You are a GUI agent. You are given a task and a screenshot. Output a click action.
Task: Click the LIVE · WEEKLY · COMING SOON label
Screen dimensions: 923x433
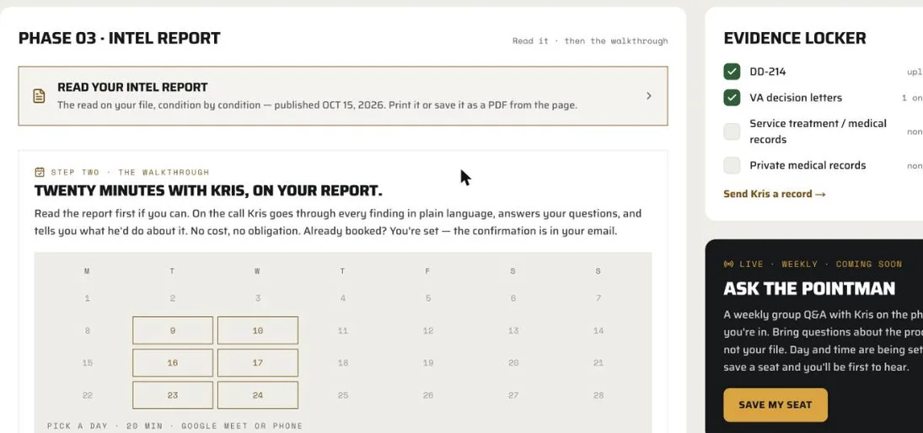pyautogui.click(x=820, y=265)
